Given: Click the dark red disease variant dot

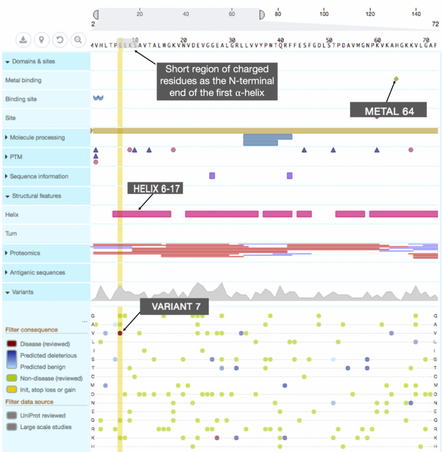Looking at the screenshot, I should 120,333.
